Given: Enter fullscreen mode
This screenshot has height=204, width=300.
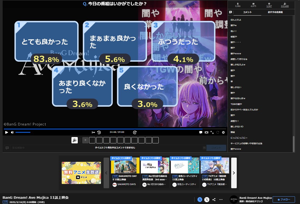Looking at the screenshot, I should pyautogui.click(x=212, y=132).
